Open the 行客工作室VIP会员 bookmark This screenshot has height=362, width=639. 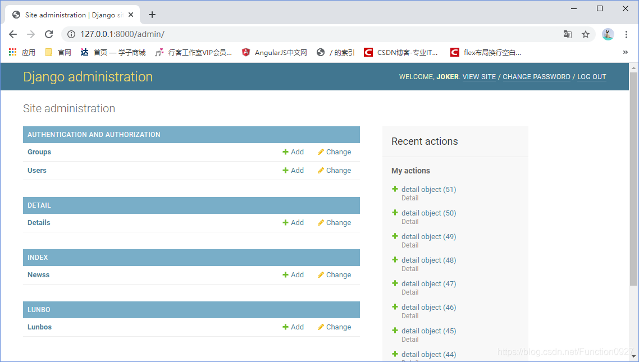pos(194,52)
